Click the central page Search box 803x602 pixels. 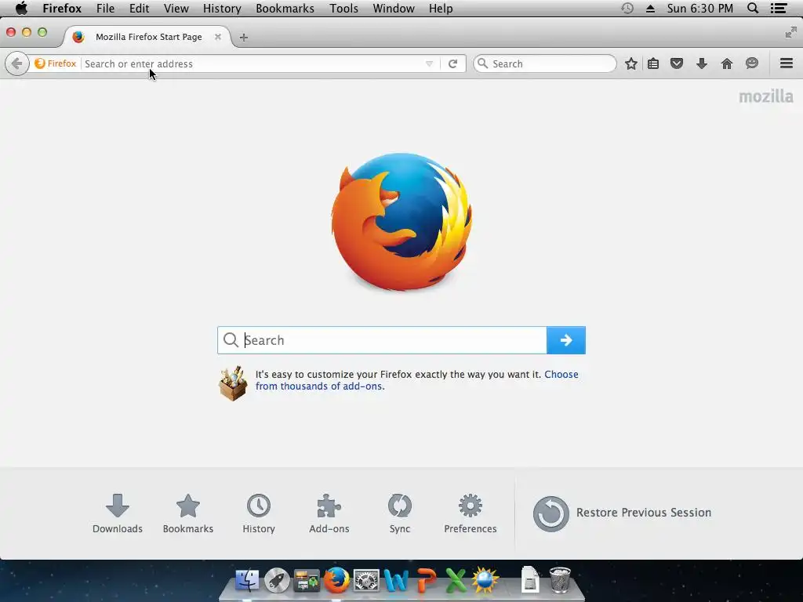click(x=382, y=340)
